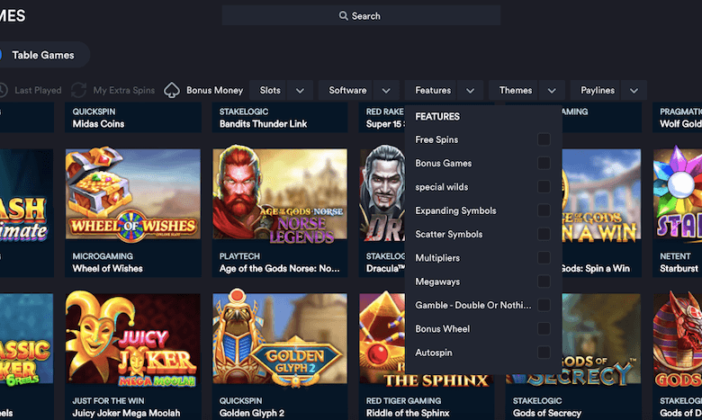Open Age of the Gods Norse Legends thumbnail
Screen dimensions: 702x420
click(x=280, y=194)
